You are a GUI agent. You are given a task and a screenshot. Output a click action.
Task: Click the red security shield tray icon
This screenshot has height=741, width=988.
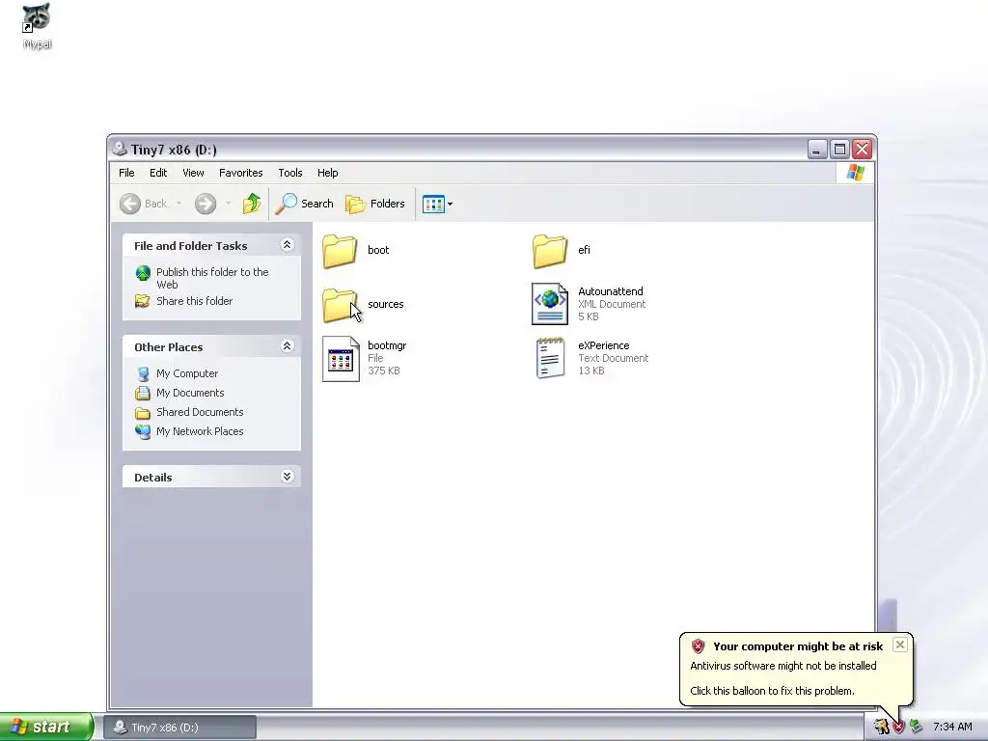coord(898,727)
